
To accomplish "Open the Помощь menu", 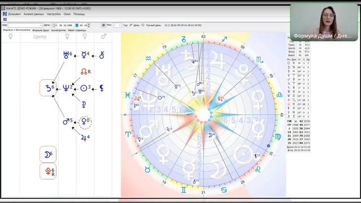I will coord(79,14).
